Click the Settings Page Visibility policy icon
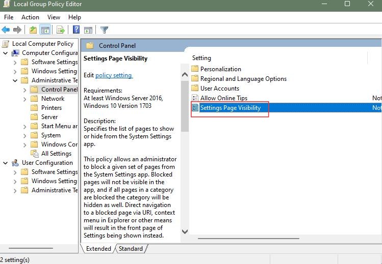This screenshot has height=264, width=382. 195,108
